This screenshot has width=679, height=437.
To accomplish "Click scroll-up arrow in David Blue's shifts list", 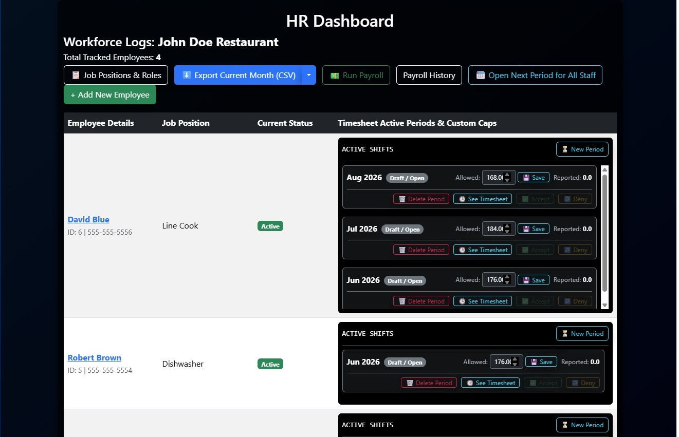I will tap(604, 169).
